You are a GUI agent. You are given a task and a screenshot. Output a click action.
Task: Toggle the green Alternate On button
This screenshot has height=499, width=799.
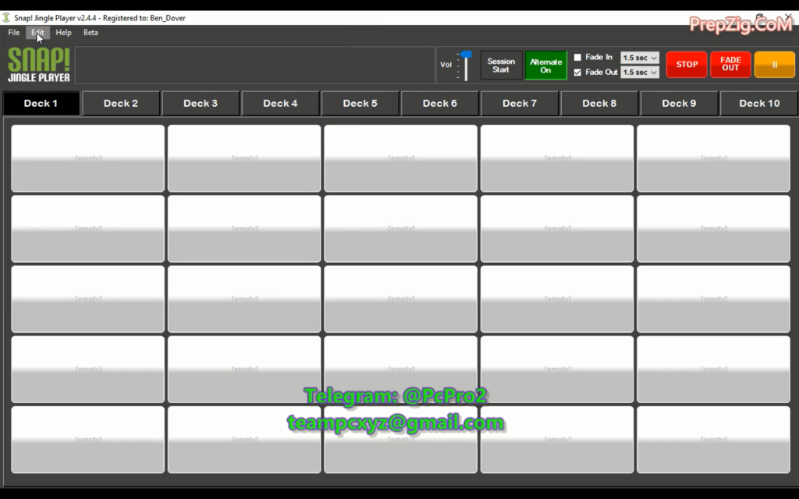pyautogui.click(x=545, y=65)
